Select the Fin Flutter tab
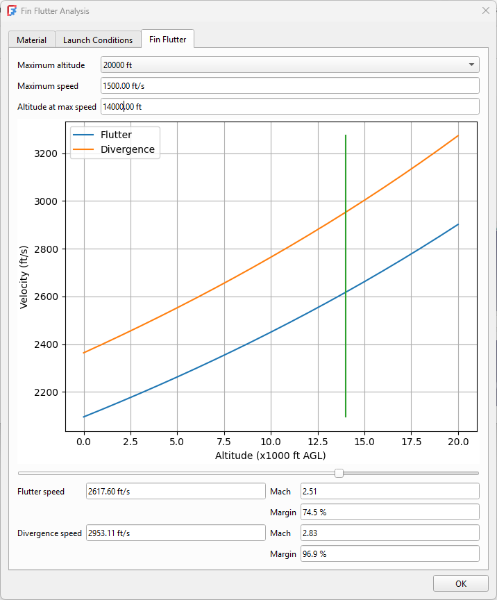This screenshot has width=497, height=600. point(167,40)
